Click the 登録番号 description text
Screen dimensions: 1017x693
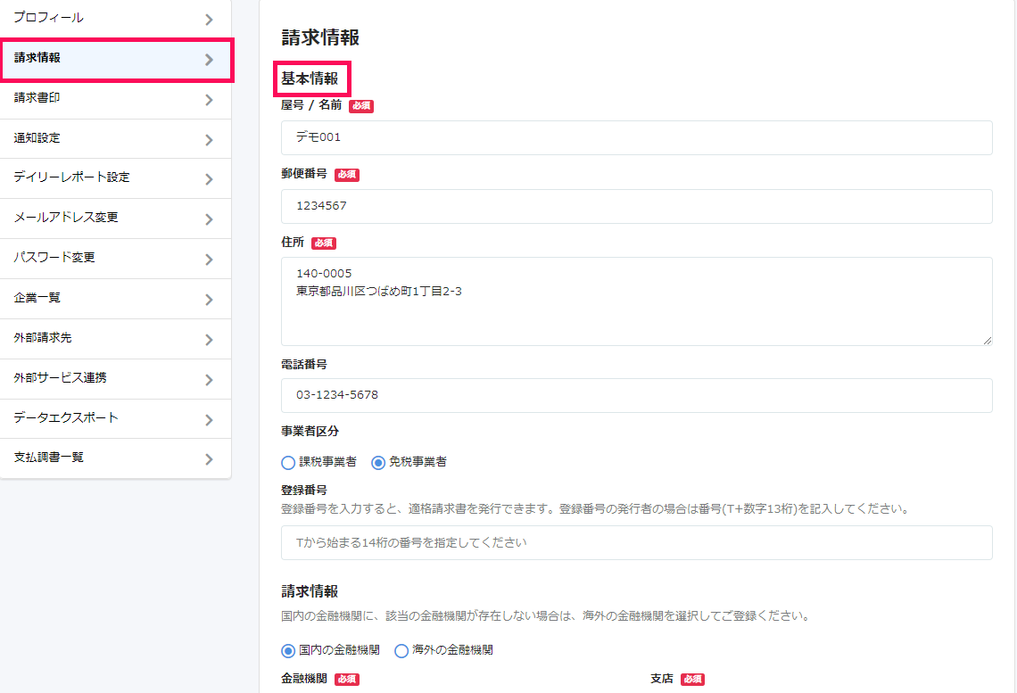tap(595, 509)
